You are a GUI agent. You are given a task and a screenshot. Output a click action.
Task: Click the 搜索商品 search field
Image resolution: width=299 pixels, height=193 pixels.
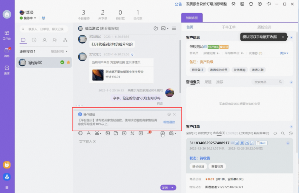point(268,82)
